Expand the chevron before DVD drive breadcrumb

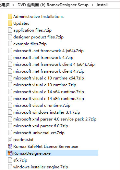[13, 5]
